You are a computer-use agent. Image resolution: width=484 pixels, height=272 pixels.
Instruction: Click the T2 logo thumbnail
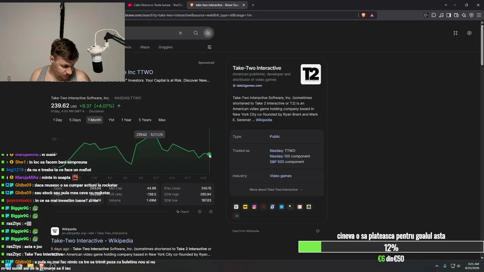pos(311,74)
